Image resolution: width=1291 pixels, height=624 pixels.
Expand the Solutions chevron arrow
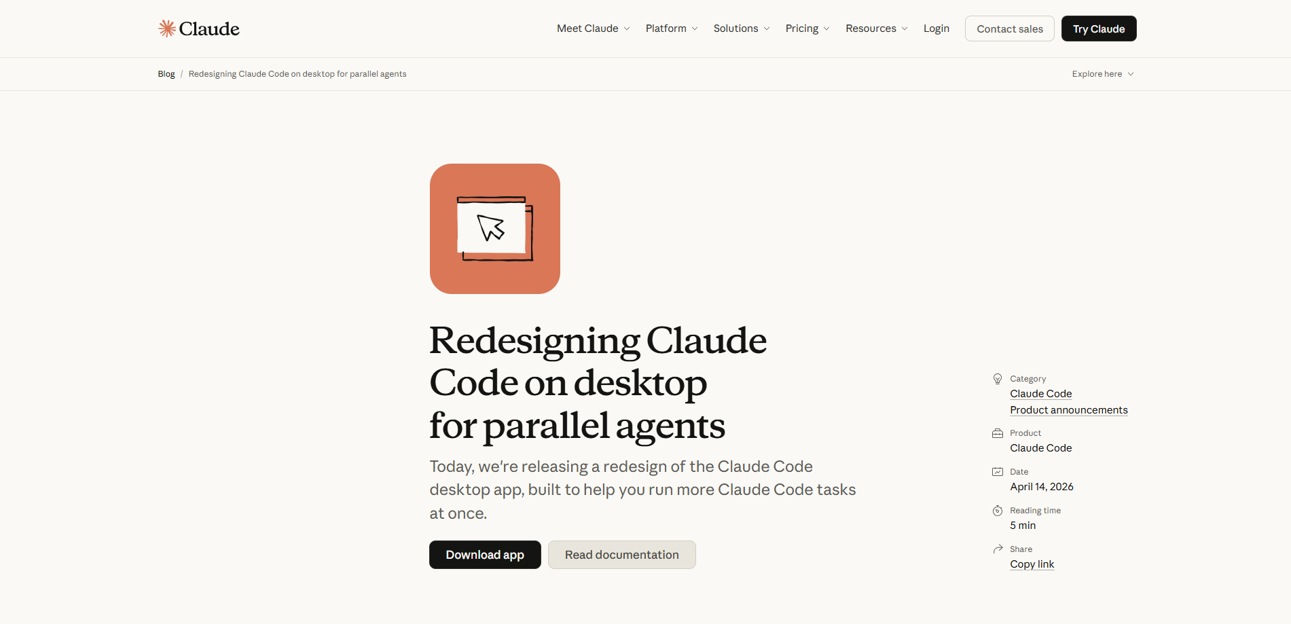(767, 29)
